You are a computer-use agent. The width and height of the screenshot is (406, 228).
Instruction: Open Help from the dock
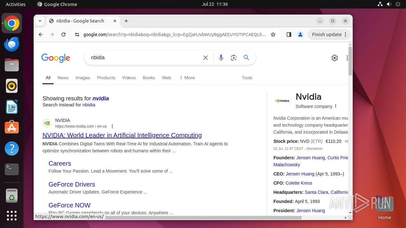coord(12,149)
